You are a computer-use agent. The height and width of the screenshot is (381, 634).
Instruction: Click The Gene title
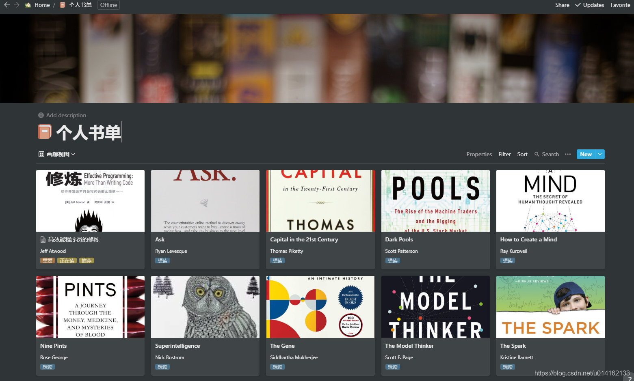(282, 346)
